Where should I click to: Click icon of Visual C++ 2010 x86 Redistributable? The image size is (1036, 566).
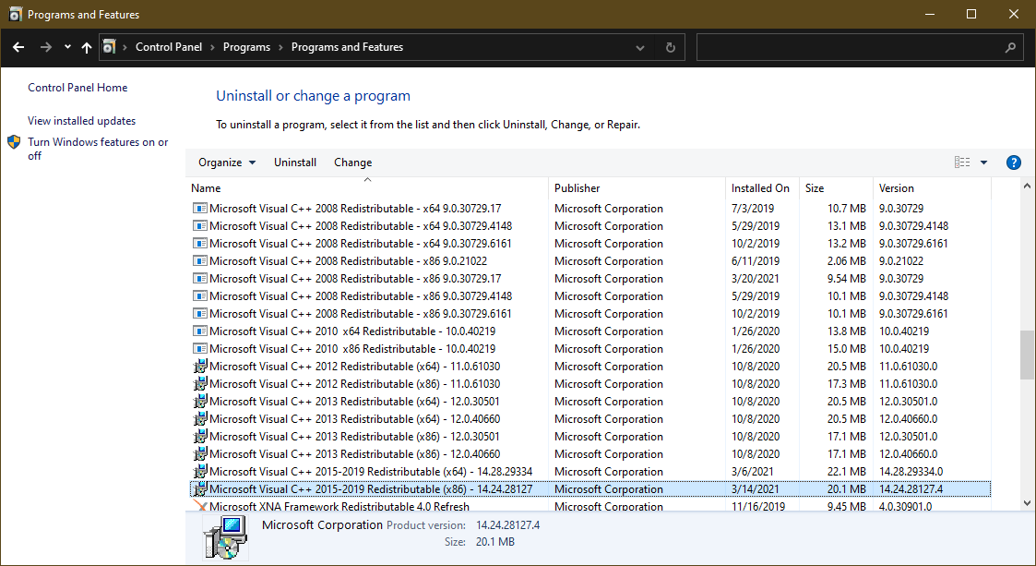point(199,348)
